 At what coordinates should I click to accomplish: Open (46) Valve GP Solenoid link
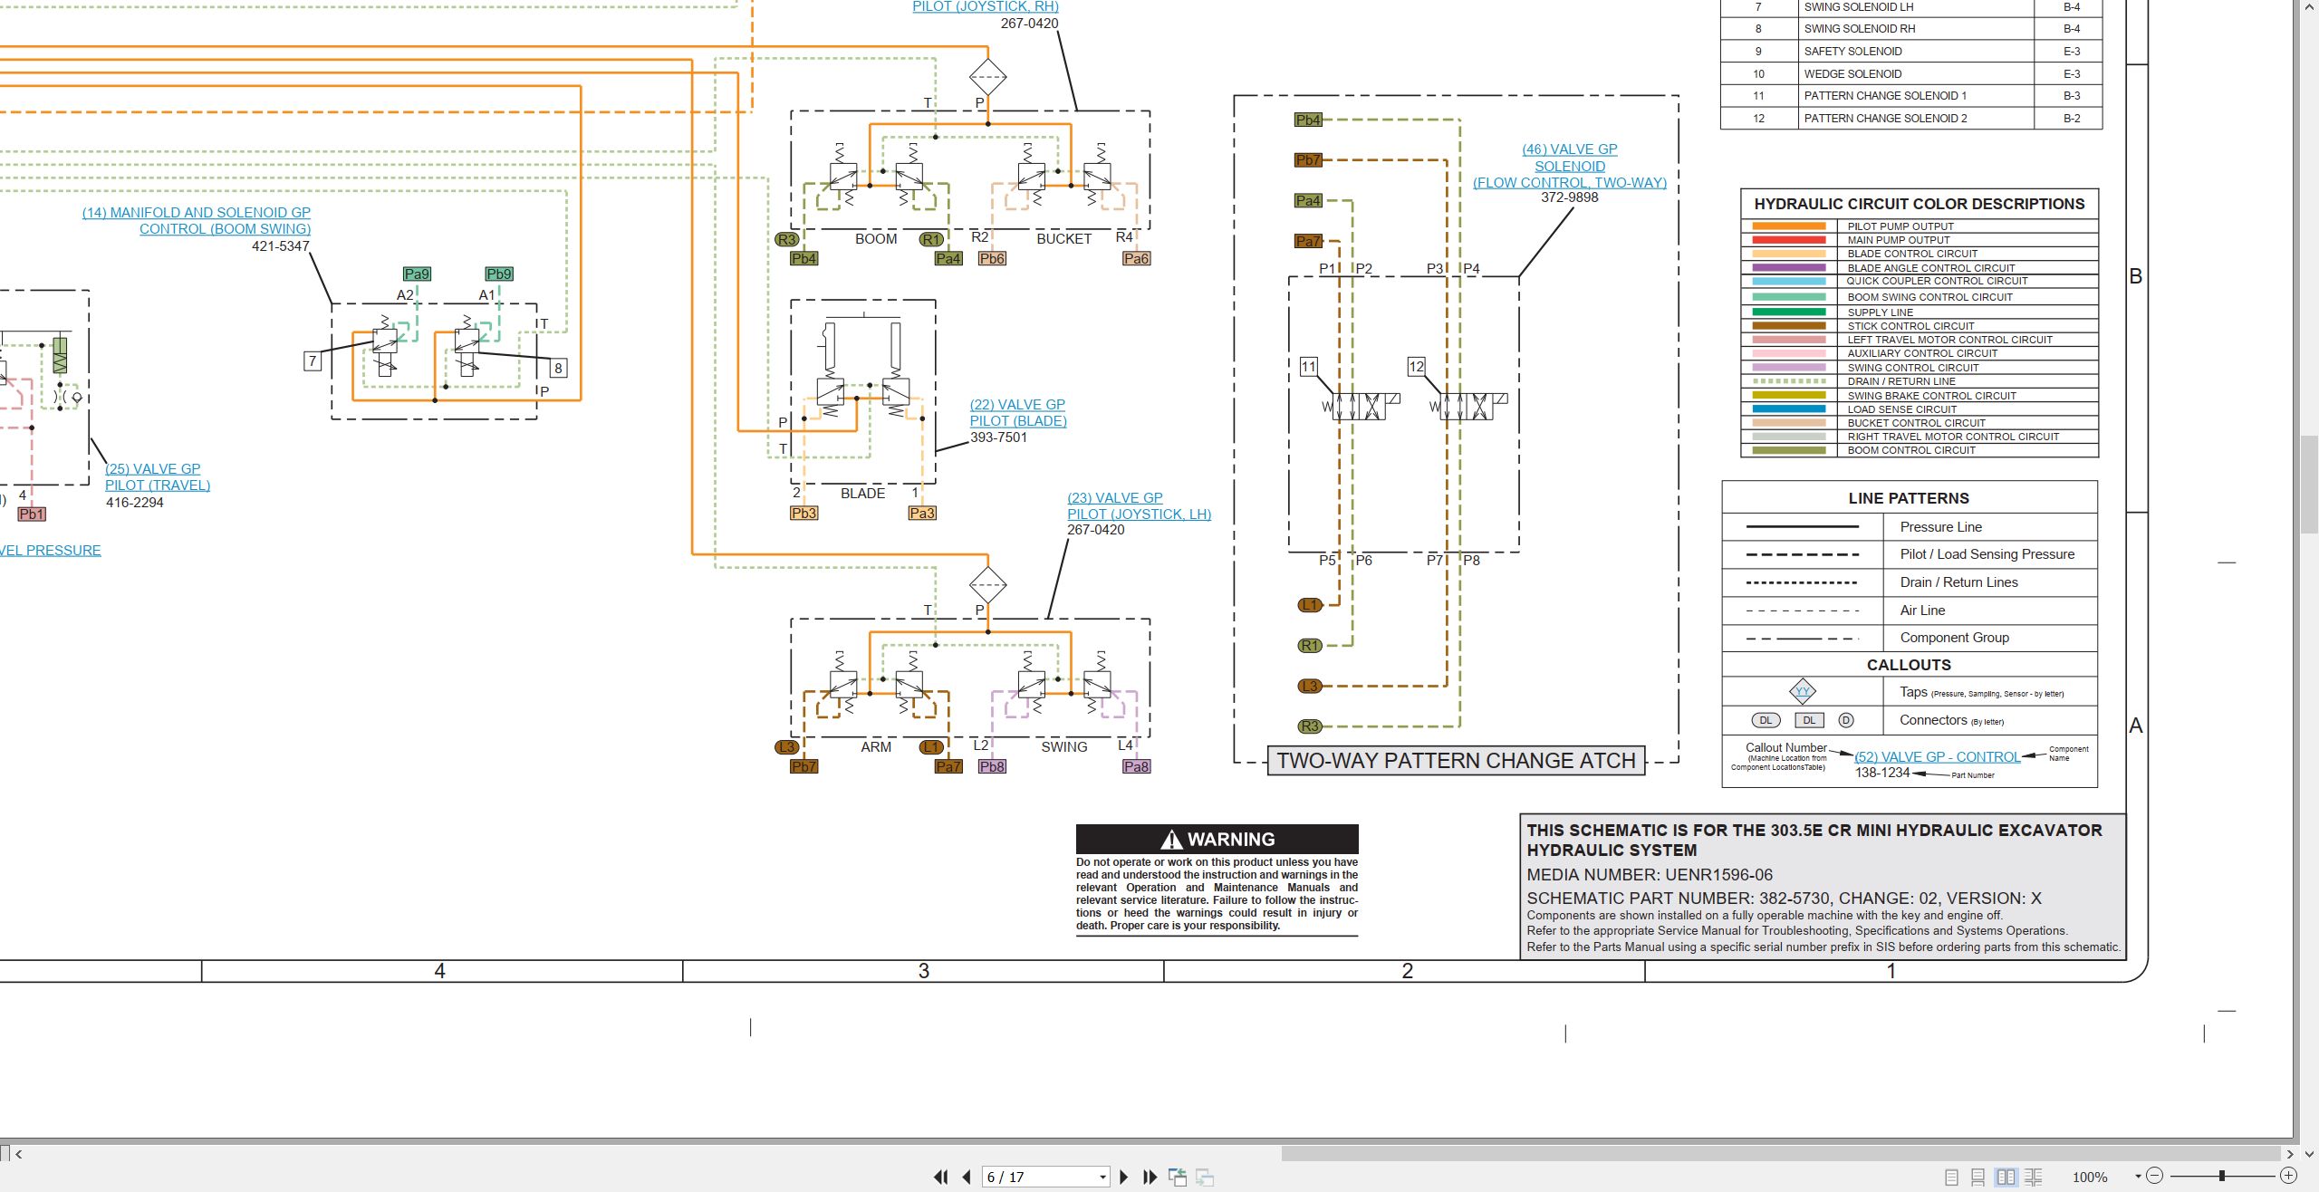[x=1570, y=166]
